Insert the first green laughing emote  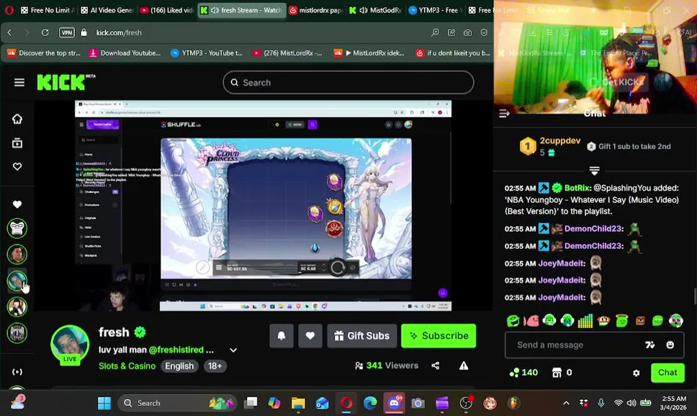[x=513, y=321]
